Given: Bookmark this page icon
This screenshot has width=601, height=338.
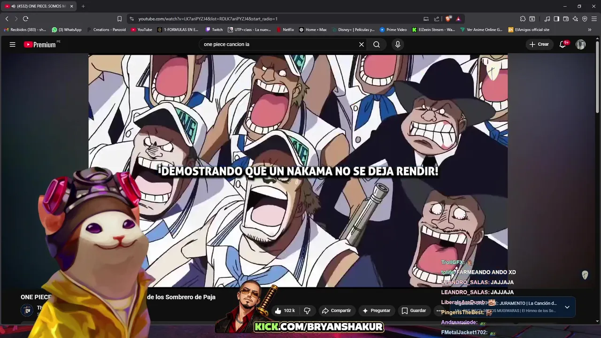Looking at the screenshot, I should click(x=119, y=19).
